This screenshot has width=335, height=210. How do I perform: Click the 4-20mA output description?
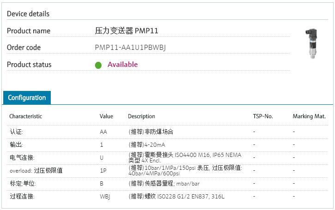coord(147,145)
